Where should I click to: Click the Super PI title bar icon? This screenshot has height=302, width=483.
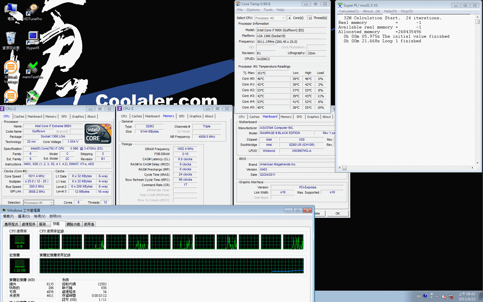click(340, 5)
